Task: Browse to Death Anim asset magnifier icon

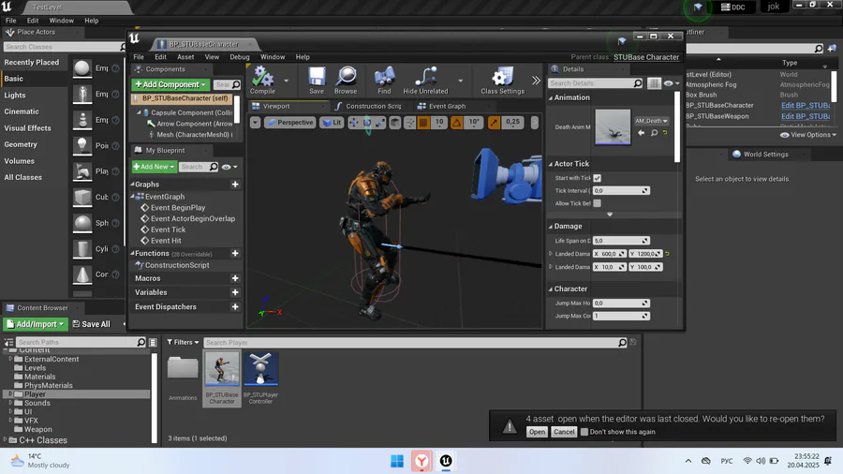Action: pyautogui.click(x=655, y=132)
